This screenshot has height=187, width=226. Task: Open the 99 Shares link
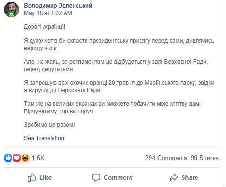click(x=204, y=158)
